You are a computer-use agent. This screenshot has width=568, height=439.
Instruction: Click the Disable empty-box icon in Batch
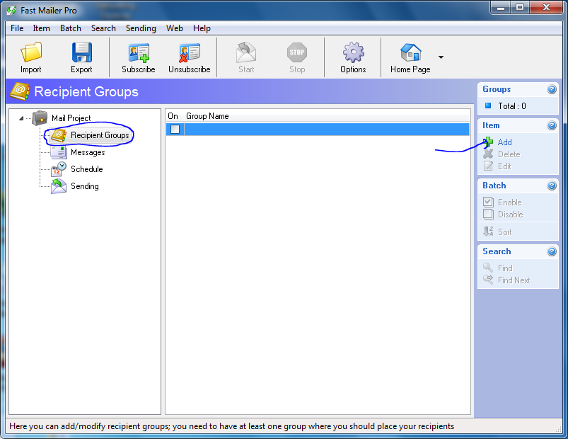(488, 215)
